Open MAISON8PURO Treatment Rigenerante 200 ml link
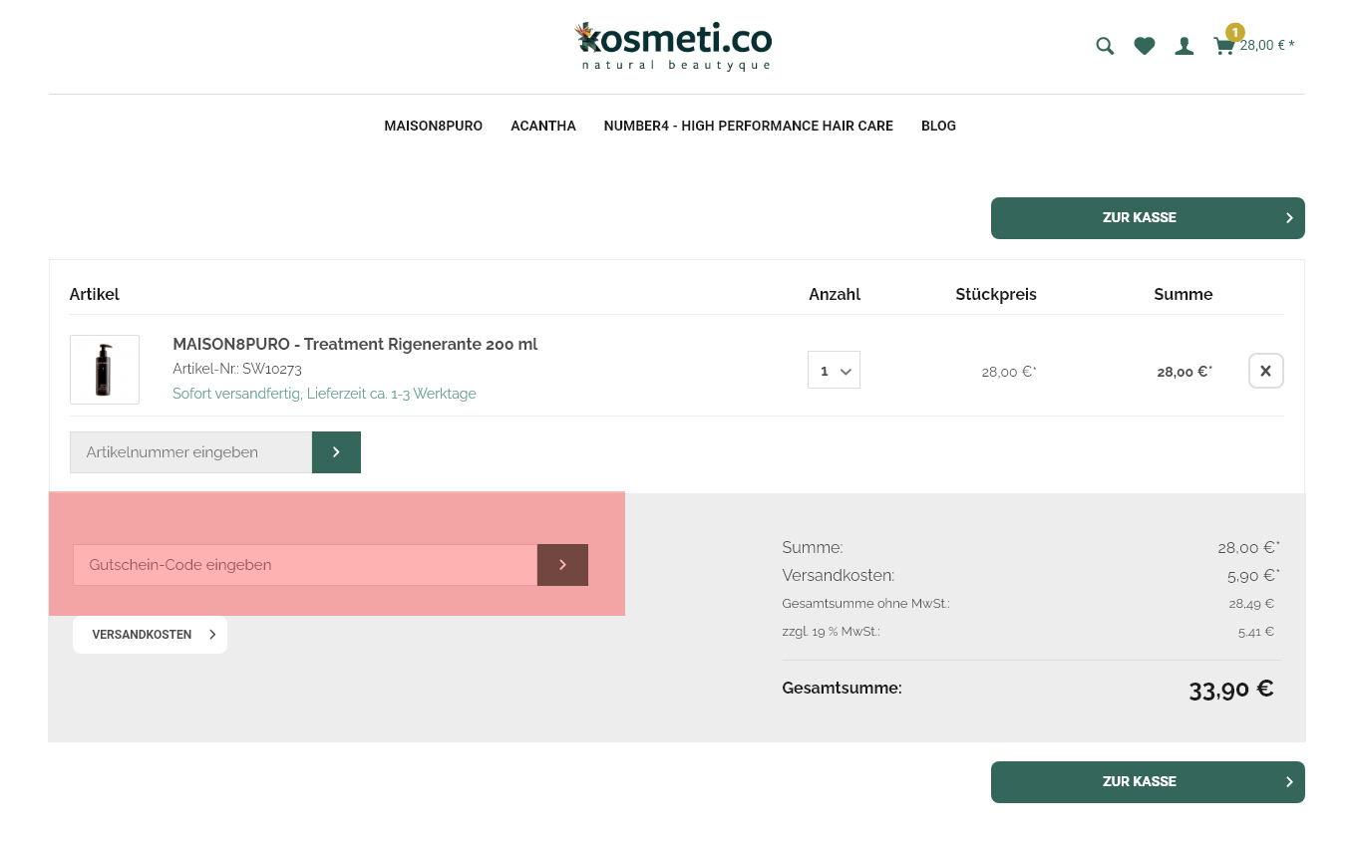Image resolution: width=1358 pixels, height=846 pixels. (355, 344)
